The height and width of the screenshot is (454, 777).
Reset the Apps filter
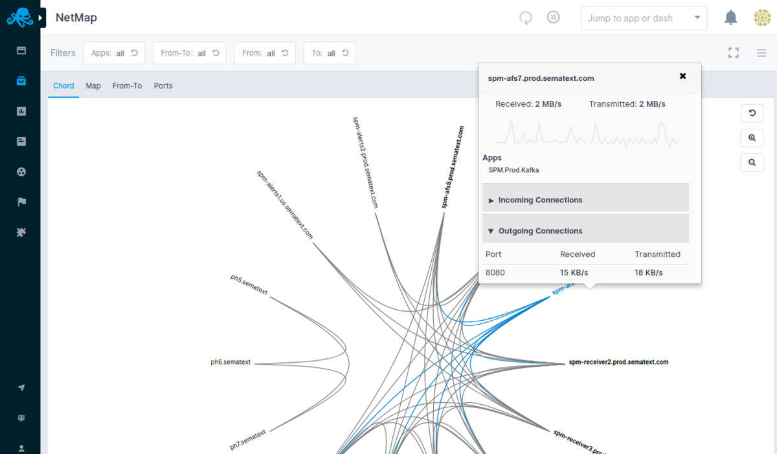click(x=134, y=53)
